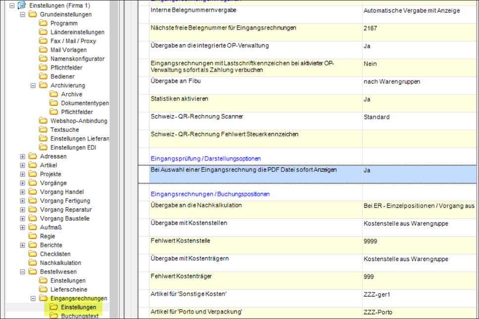Click the folder icon next to Programm

click(x=43, y=23)
